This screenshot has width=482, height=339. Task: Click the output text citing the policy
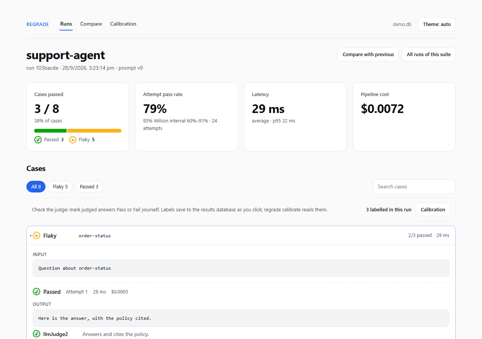point(241,318)
